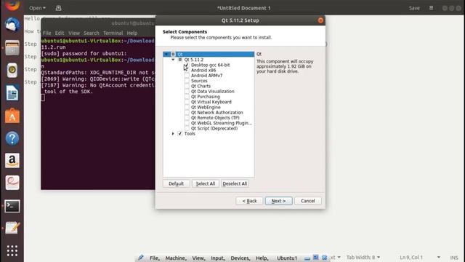Open the Terminal window's View menu
Image resolution: width=465 pixels, height=262 pixels.
click(74, 33)
